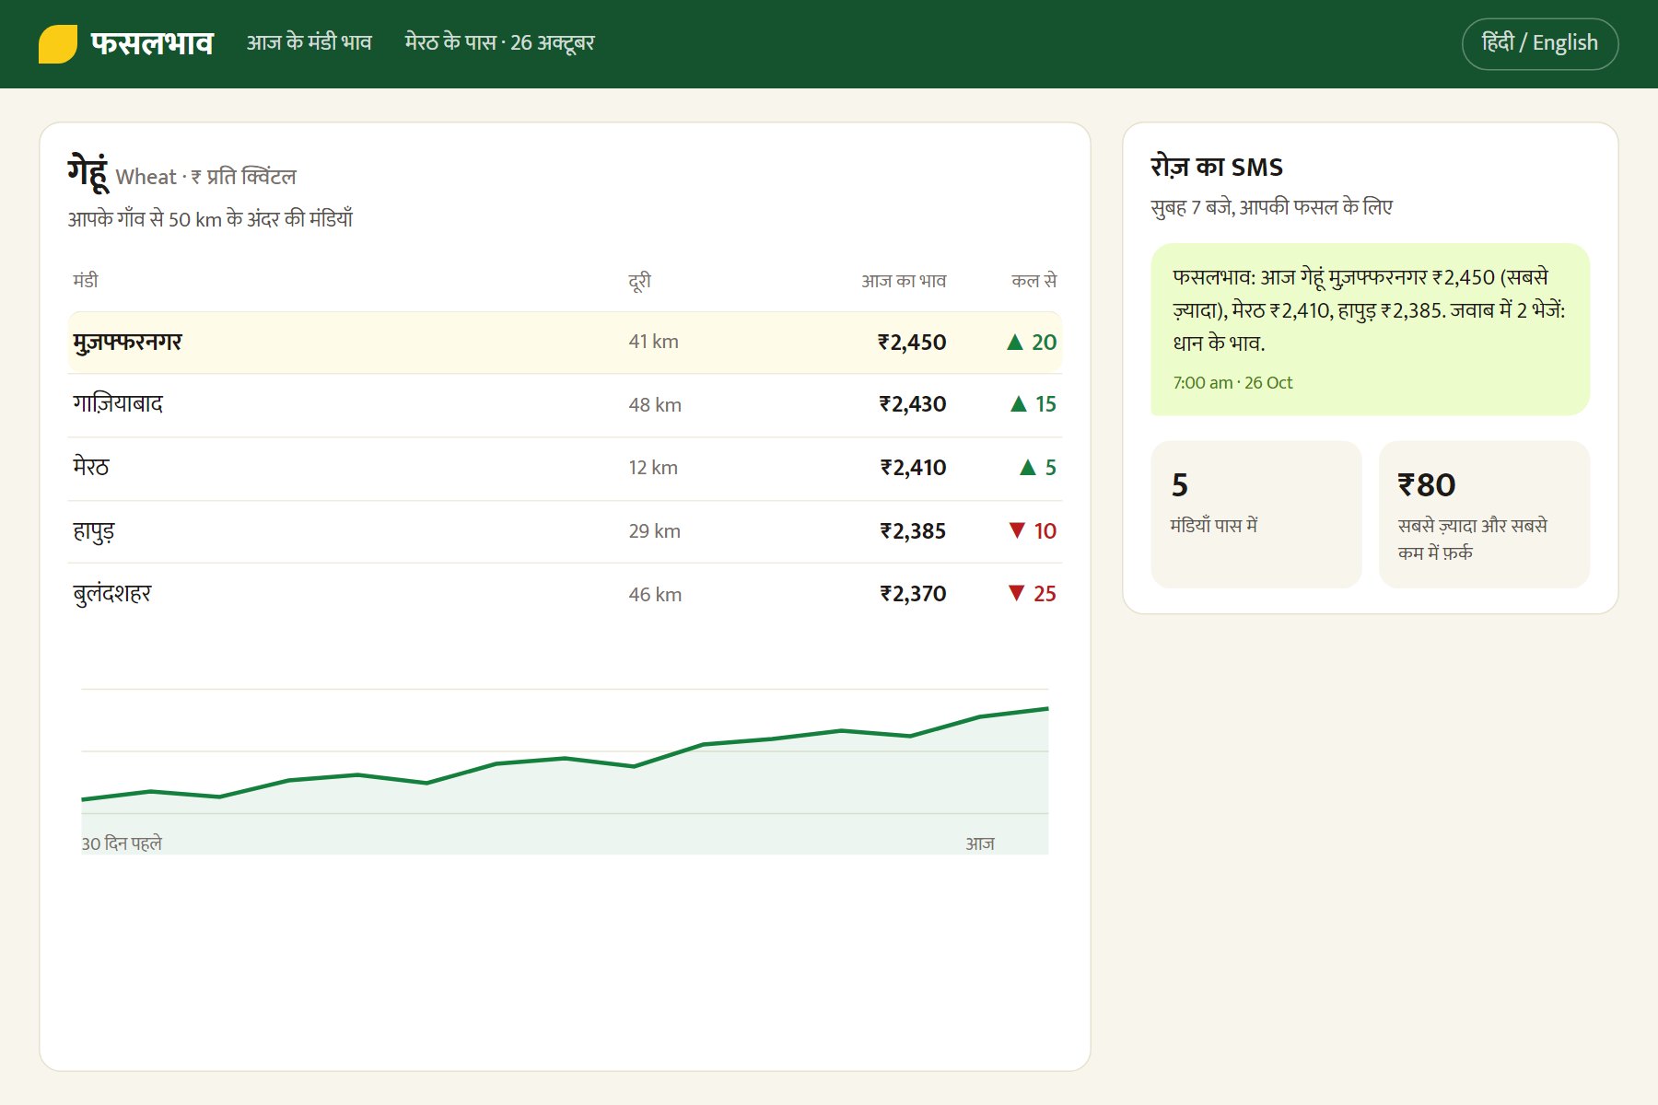This screenshot has height=1105, width=1658.
Task: Open मेरठ के पास · 26 अक्टूबर nav item
Action: point(499,42)
